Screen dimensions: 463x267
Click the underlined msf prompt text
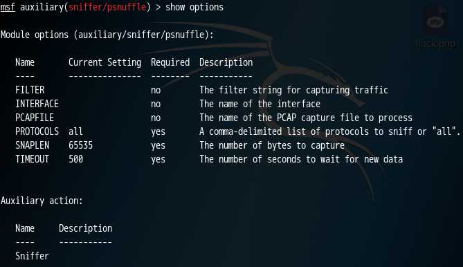pos(8,7)
